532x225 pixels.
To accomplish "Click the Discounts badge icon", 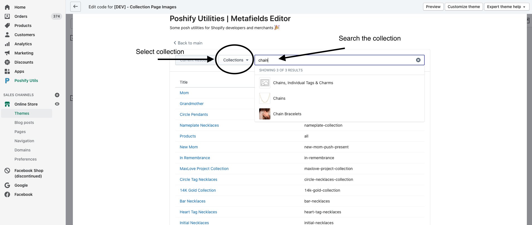I will click(8, 62).
